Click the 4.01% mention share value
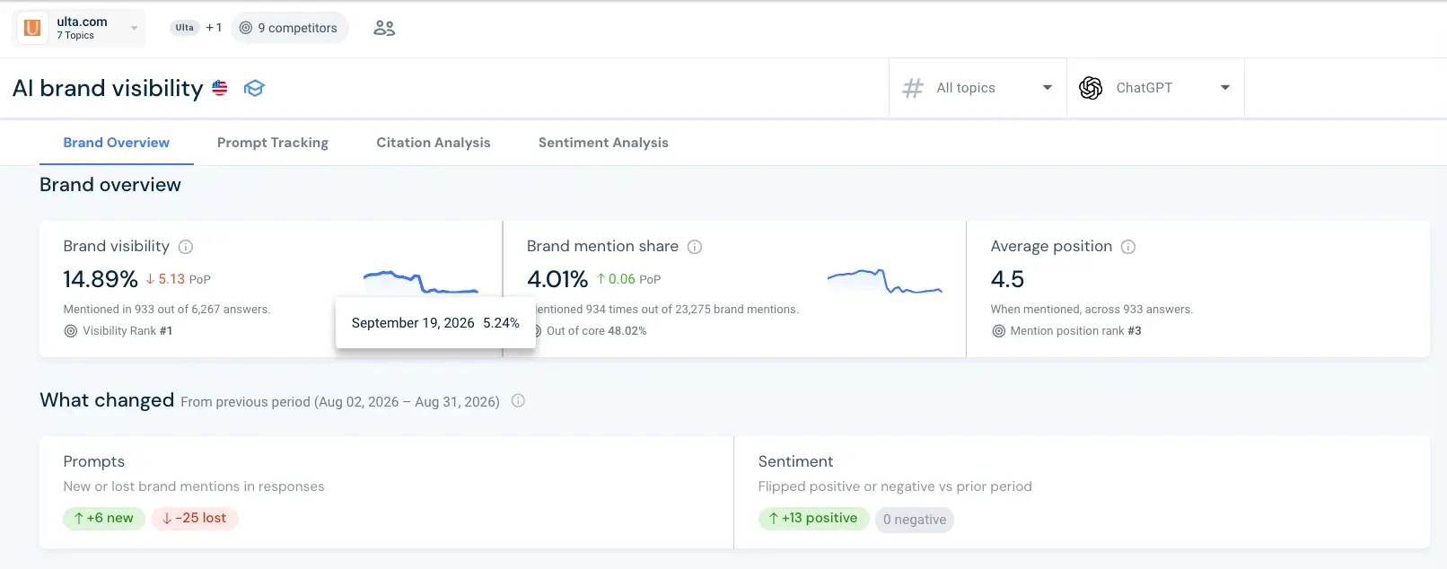The image size is (1447, 569). point(557,279)
